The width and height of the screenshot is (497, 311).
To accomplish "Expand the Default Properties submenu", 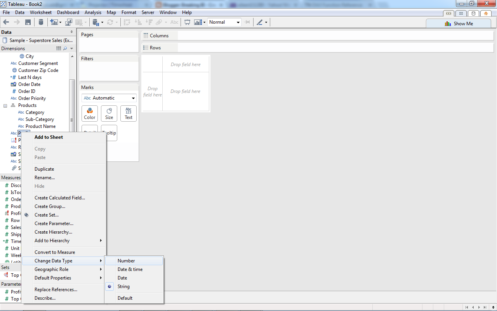I will click(x=64, y=278).
